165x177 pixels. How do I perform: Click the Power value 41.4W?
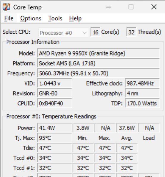click(54, 128)
